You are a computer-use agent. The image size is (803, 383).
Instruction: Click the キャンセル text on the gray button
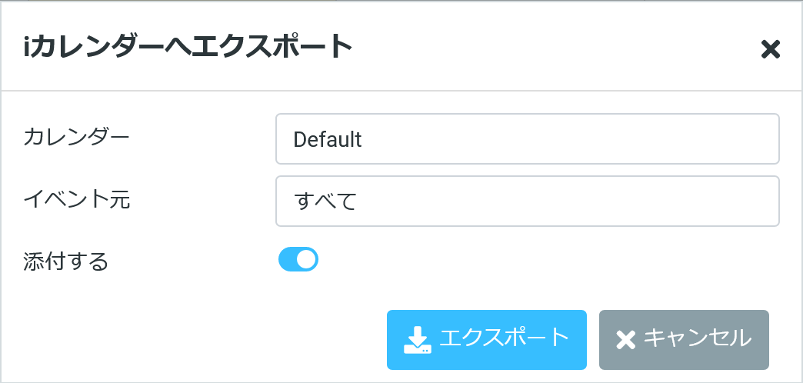point(697,338)
